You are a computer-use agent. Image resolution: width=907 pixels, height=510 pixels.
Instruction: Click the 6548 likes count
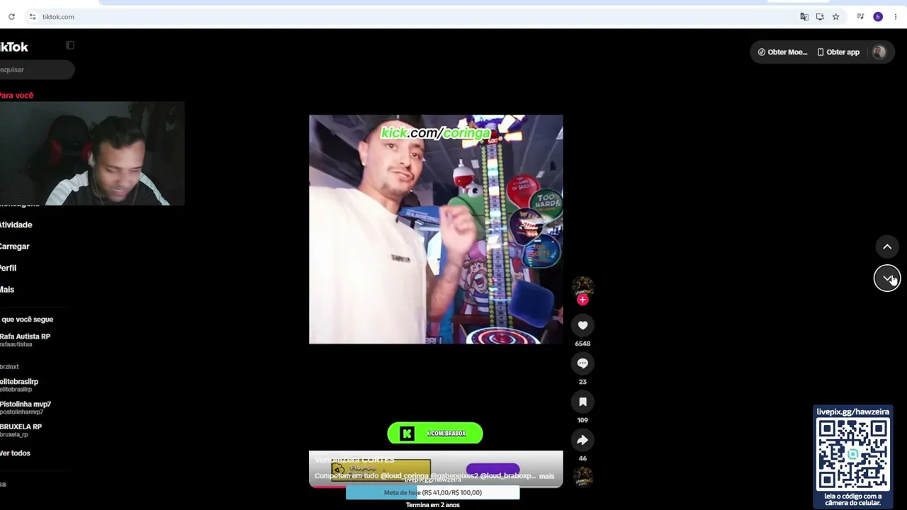click(582, 344)
